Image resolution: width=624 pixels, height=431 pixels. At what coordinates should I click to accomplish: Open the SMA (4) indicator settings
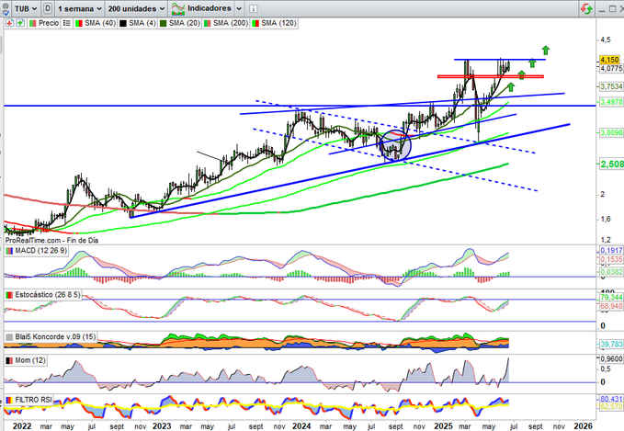coord(142,23)
